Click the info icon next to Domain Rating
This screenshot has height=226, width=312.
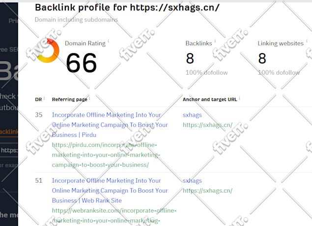point(109,41)
